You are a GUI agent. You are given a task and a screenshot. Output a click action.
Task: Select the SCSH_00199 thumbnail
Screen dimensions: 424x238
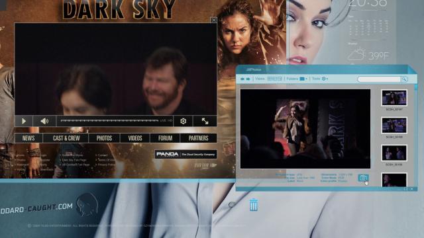tap(394, 153)
